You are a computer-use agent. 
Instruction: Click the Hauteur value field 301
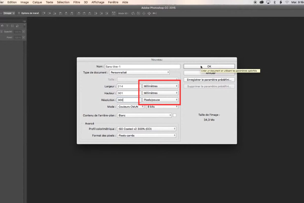click(x=129, y=93)
